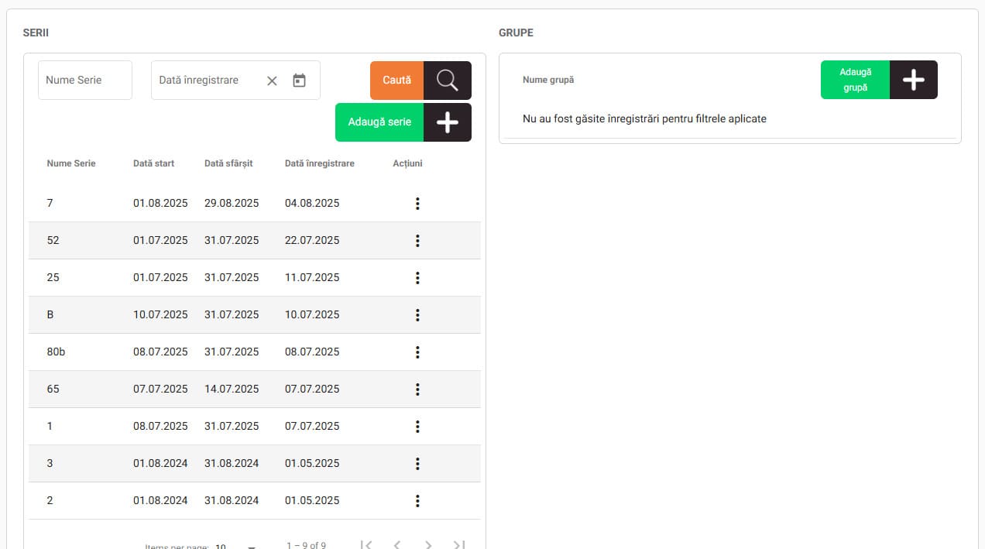The image size is (985, 549).
Task: Click the Adaugă grupă button label
Action: pos(855,80)
